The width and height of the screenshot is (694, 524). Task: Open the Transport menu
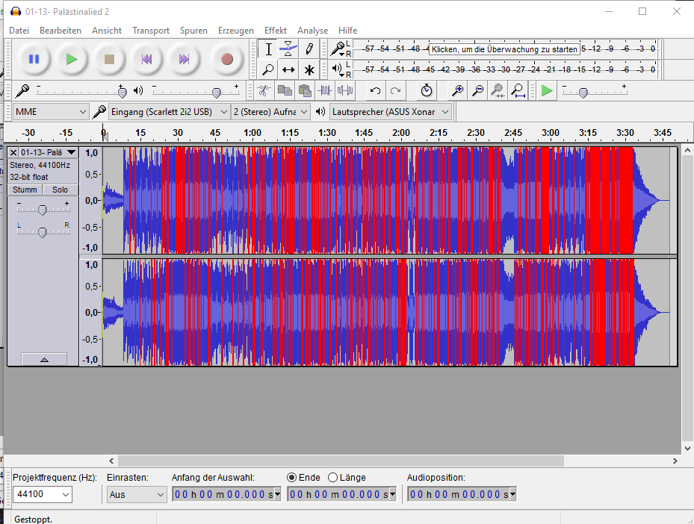[x=150, y=31]
